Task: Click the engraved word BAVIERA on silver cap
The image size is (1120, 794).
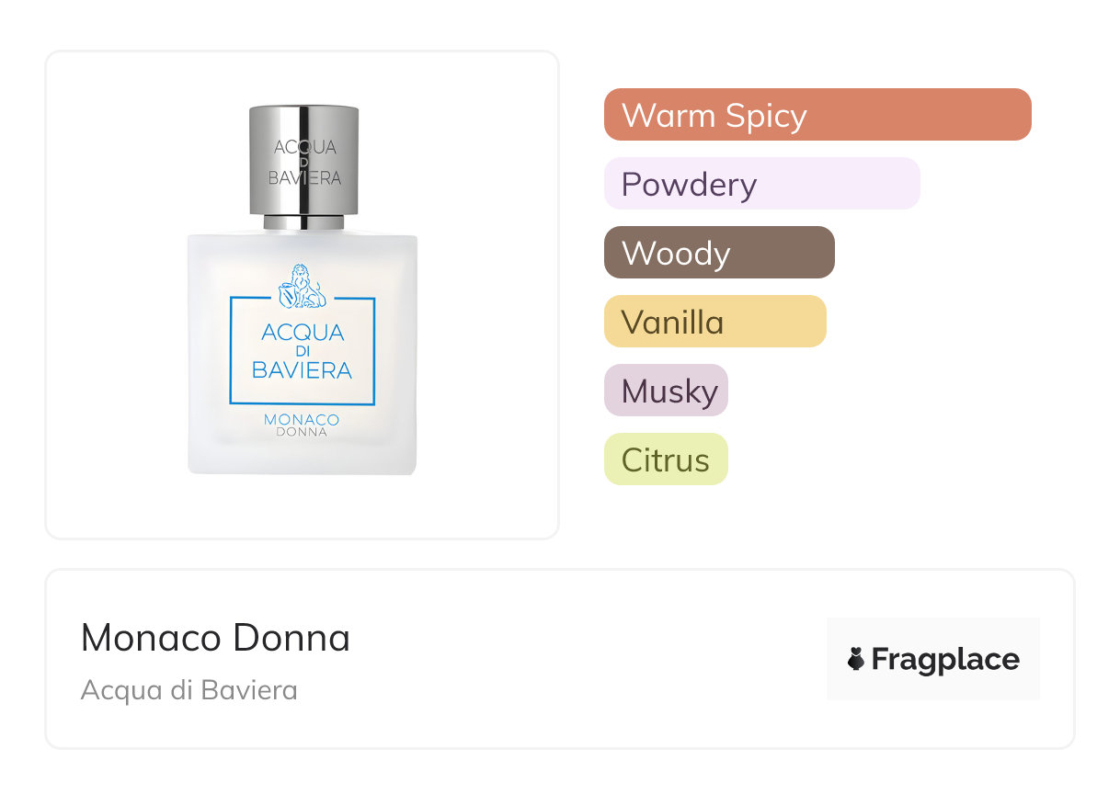Action: point(304,177)
